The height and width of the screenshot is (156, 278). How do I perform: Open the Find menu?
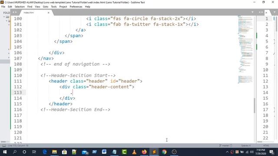[x=30, y=7]
